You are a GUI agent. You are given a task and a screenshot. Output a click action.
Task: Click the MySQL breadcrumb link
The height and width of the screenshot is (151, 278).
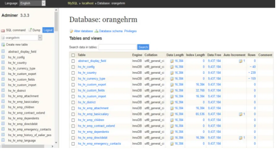tap(73, 3)
